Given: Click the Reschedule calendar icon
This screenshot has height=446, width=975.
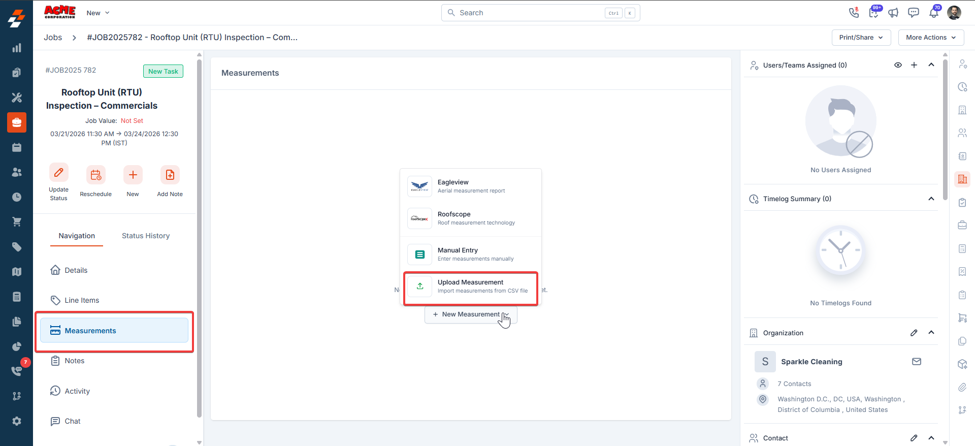Looking at the screenshot, I should (96, 175).
